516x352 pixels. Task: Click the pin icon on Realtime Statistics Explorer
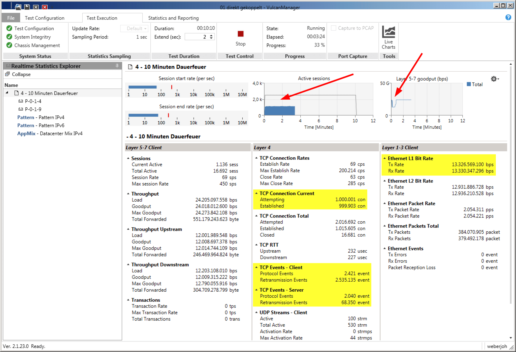[x=117, y=66]
